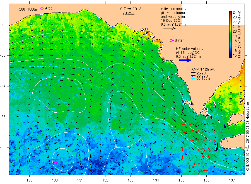
Task: Click the '200 1000m' isobath label
Action: pyautogui.click(x=28, y=9)
